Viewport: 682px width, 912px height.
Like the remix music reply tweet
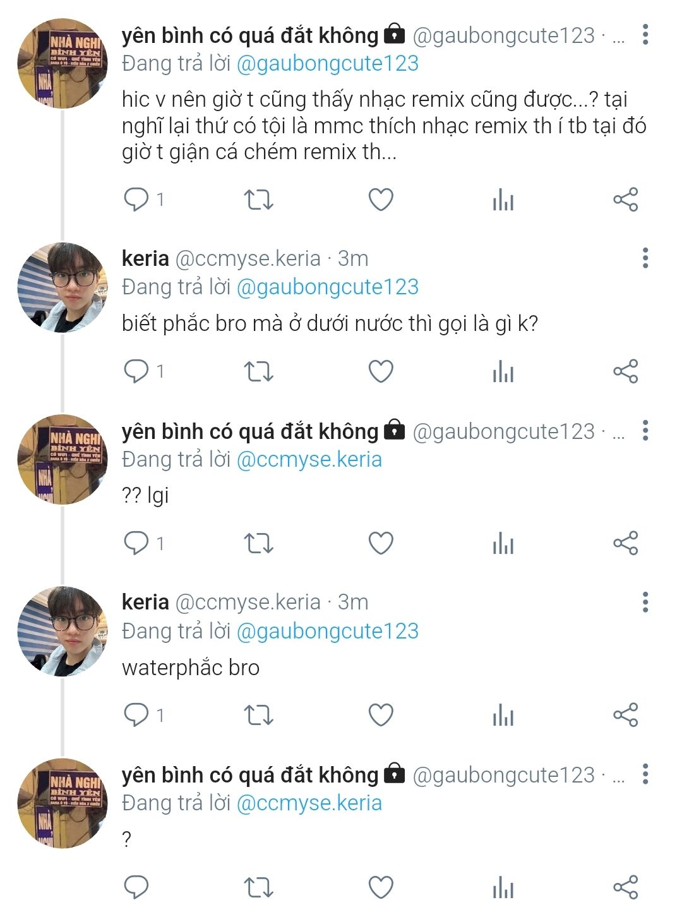coord(381,200)
